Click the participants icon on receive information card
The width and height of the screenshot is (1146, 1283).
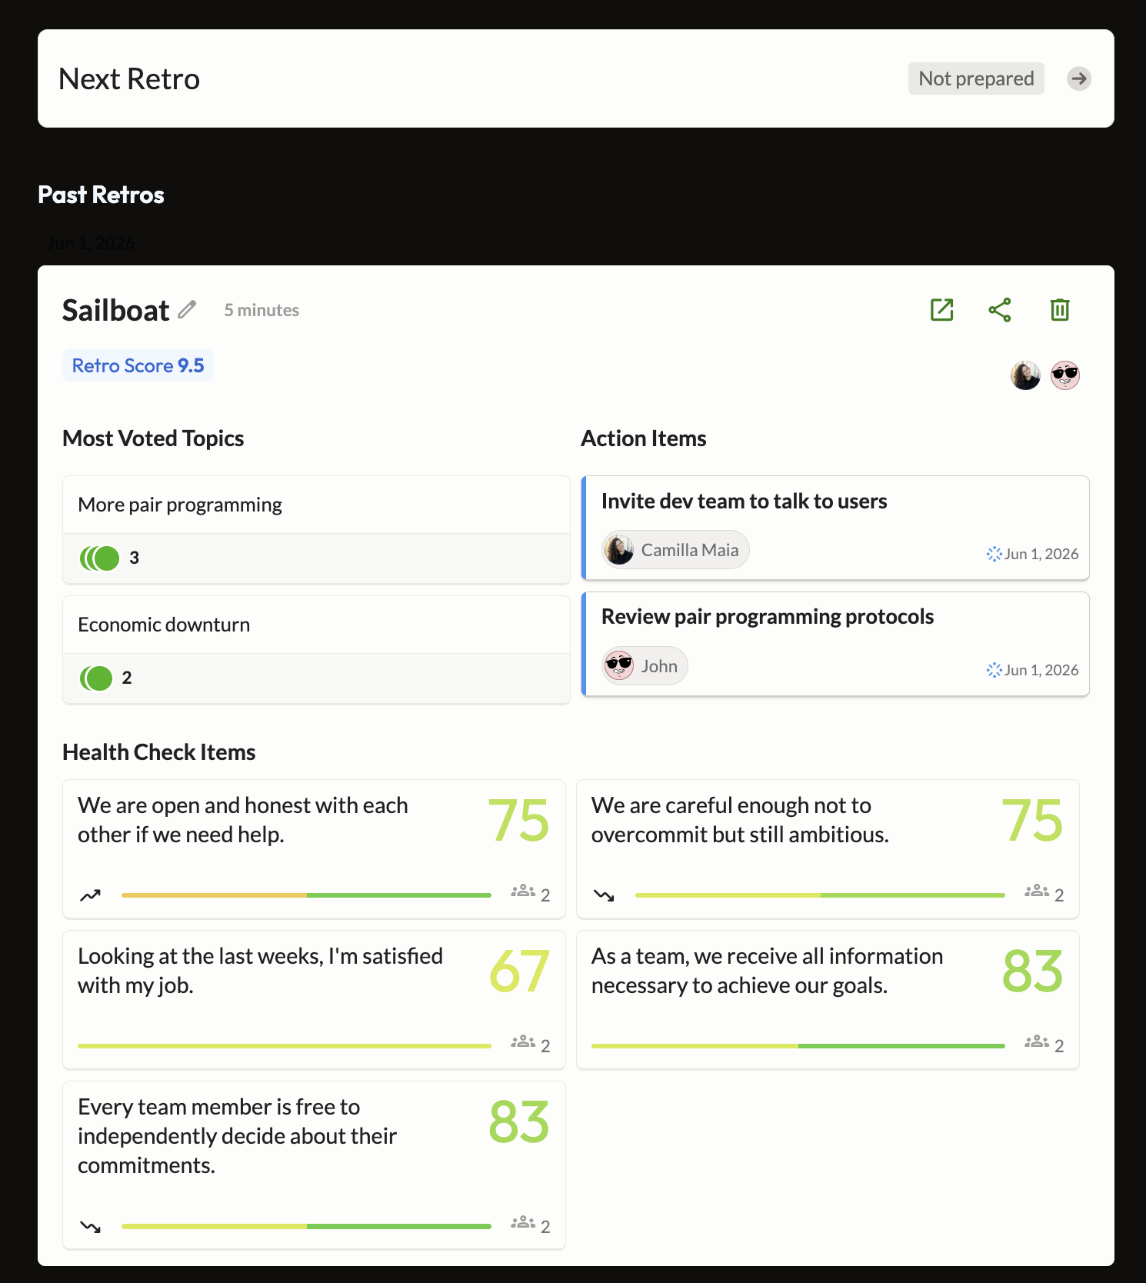pyautogui.click(x=1037, y=1042)
